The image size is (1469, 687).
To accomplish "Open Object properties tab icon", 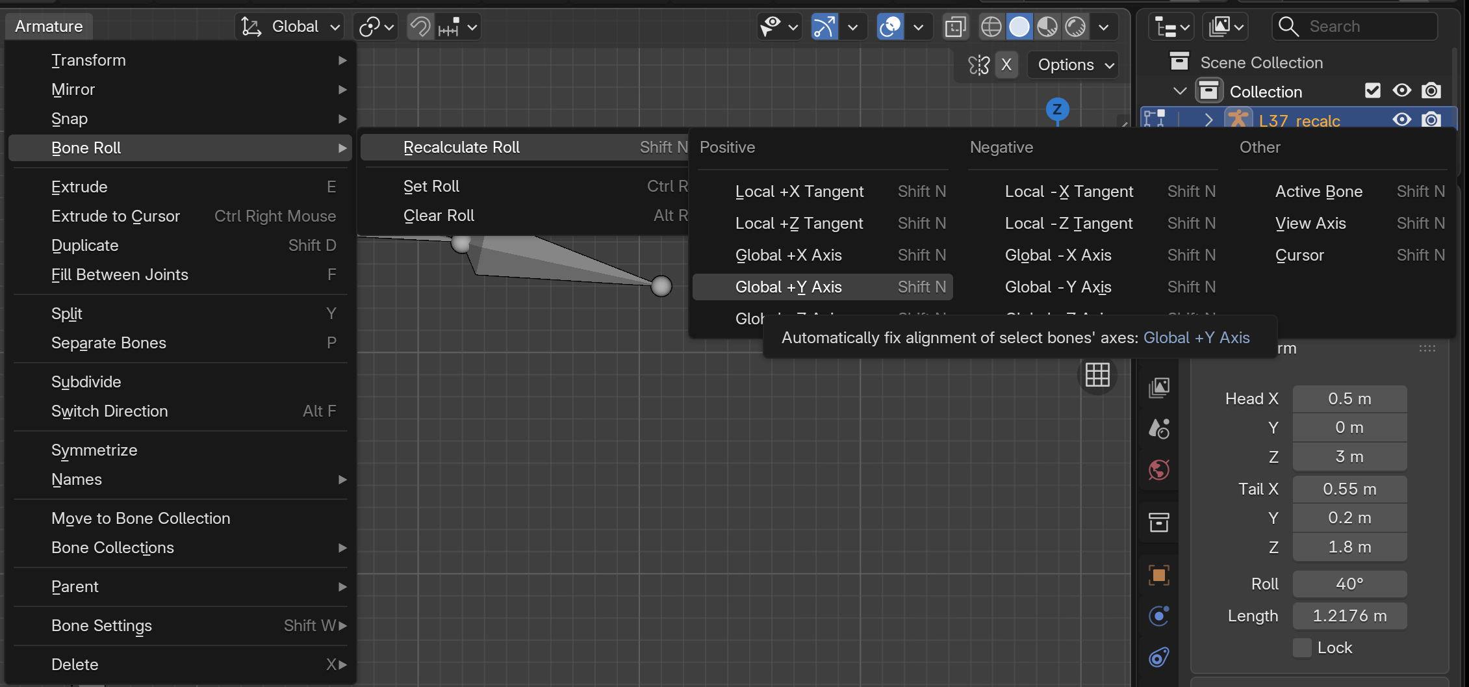I will (x=1159, y=575).
